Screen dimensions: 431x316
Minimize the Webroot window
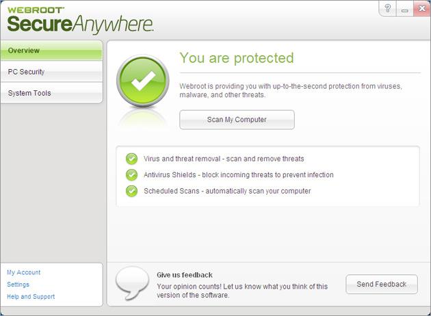click(x=404, y=9)
